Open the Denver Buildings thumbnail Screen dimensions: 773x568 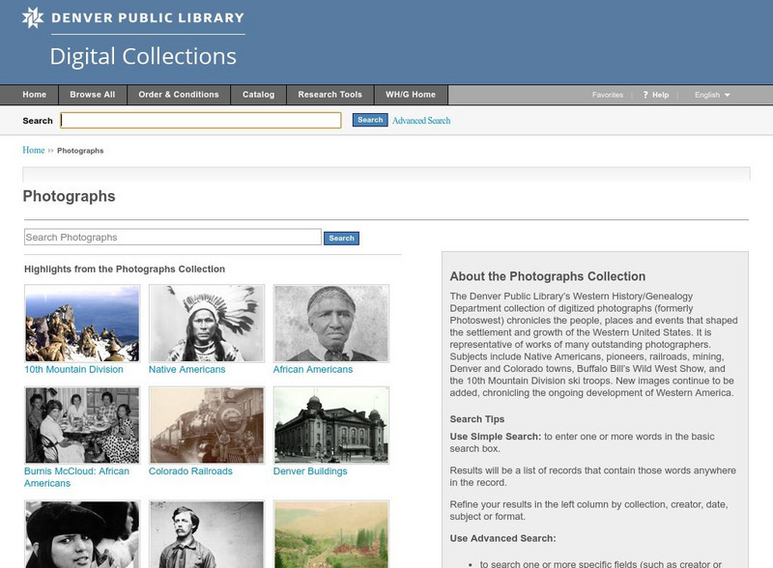[x=331, y=425]
